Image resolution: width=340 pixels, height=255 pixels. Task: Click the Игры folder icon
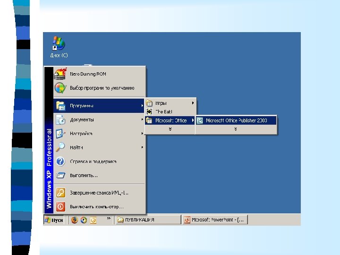(x=149, y=103)
